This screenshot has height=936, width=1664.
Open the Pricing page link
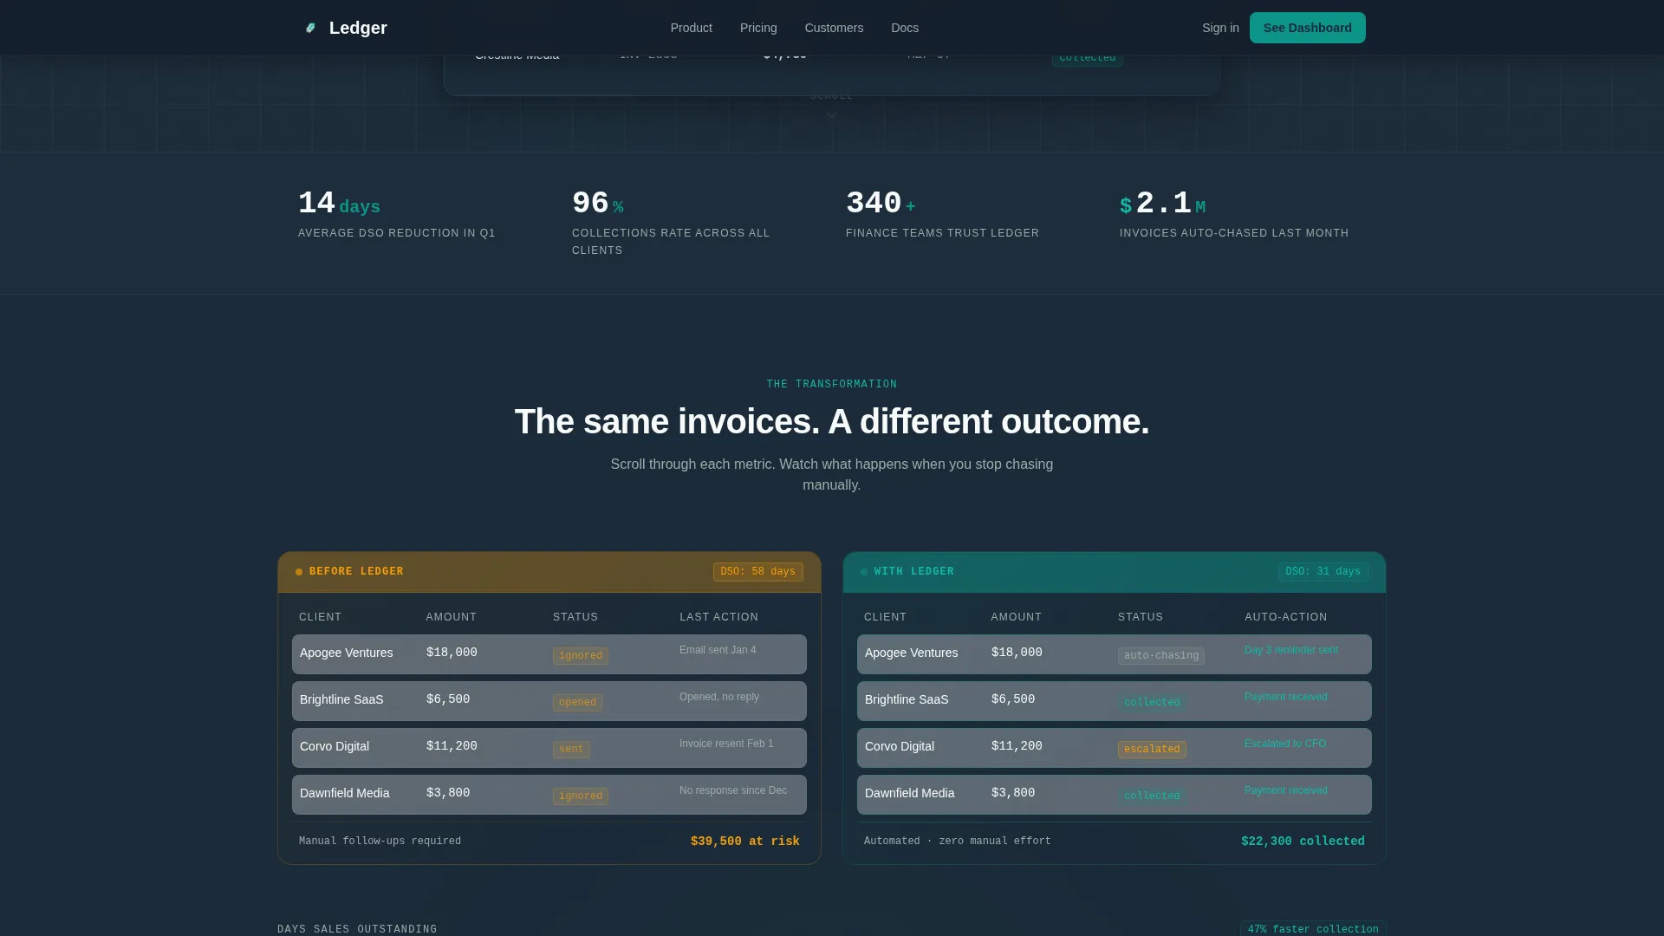pos(758,28)
